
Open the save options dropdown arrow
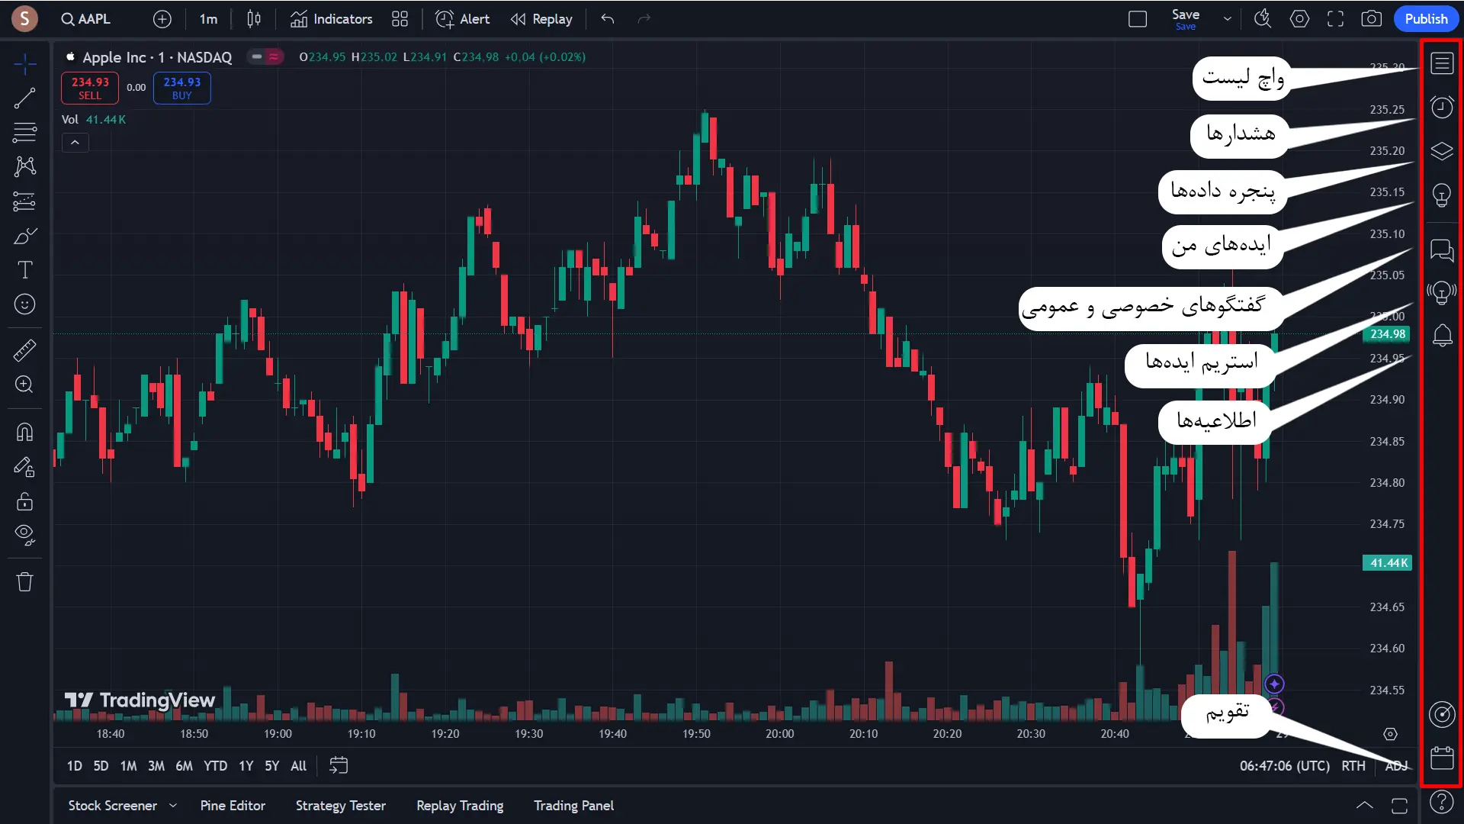point(1227,19)
